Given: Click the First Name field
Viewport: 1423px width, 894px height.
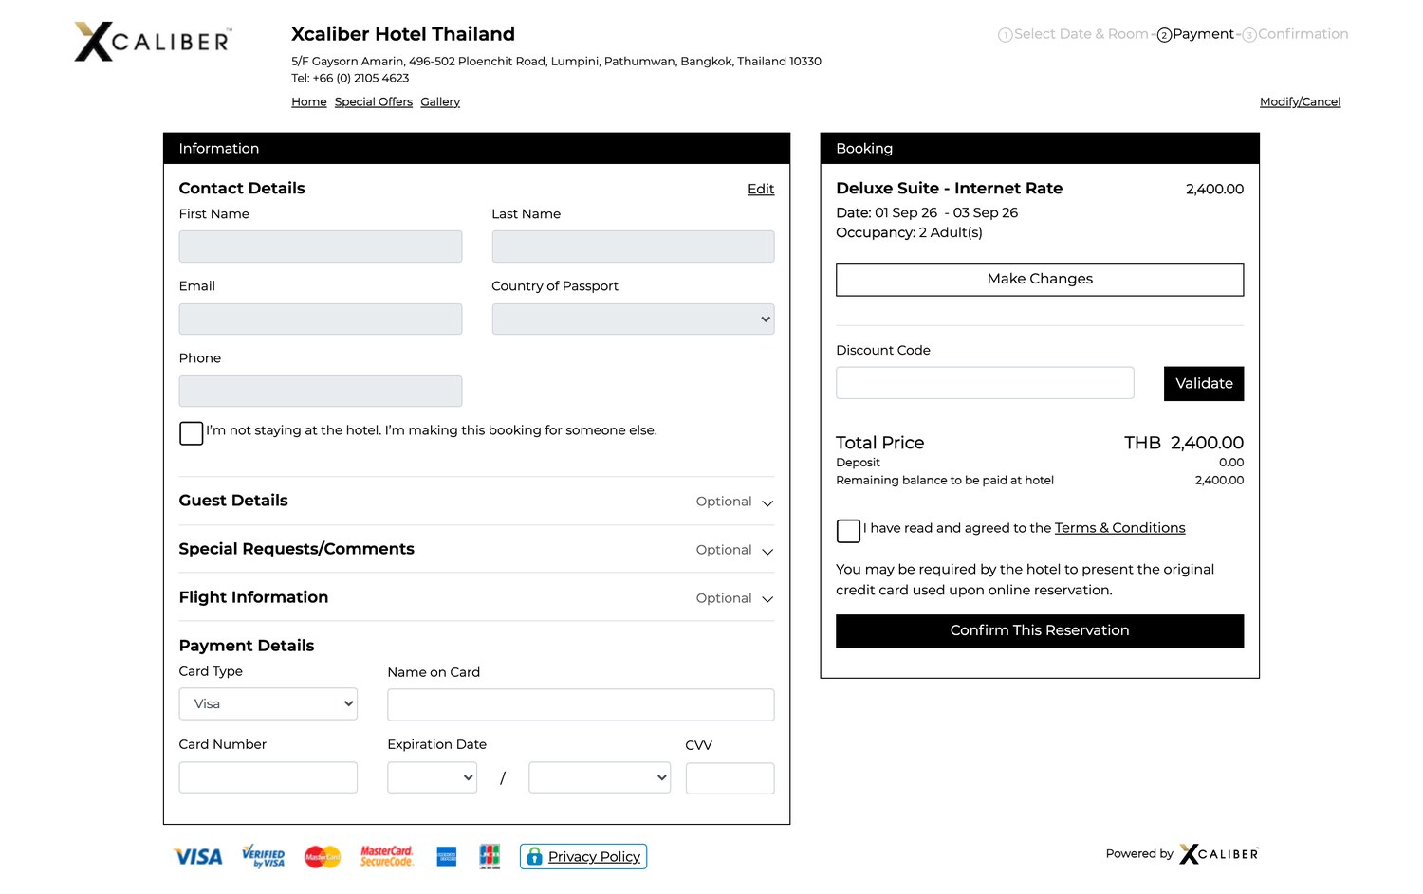Looking at the screenshot, I should click(x=321, y=246).
